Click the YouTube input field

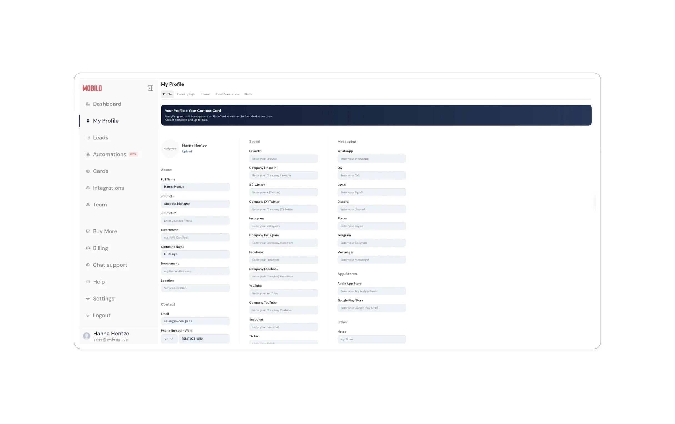(x=283, y=293)
